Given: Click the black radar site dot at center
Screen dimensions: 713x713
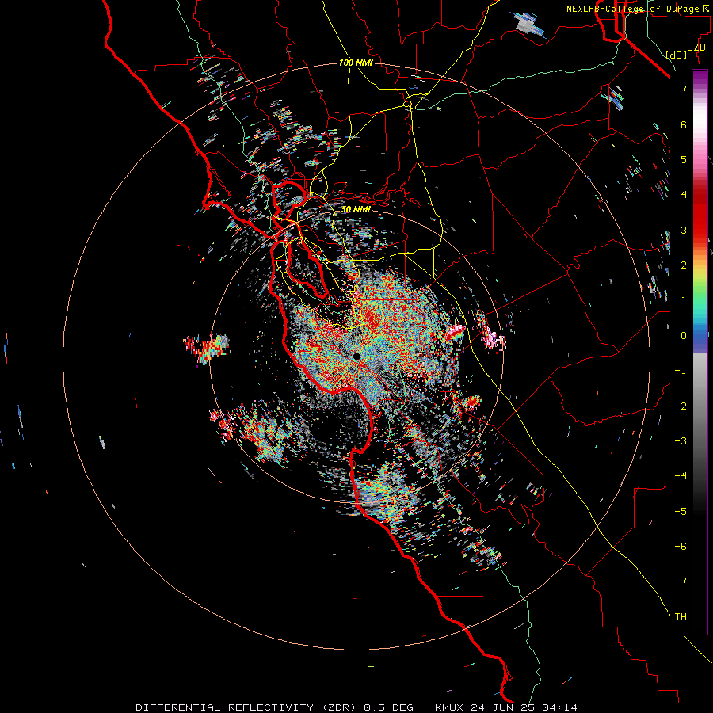Looking at the screenshot, I should pyautogui.click(x=356, y=356).
